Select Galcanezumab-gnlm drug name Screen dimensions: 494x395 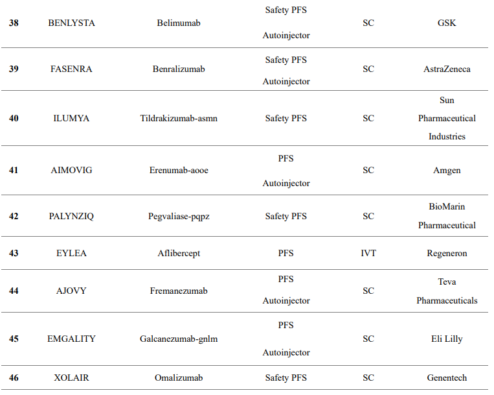(179, 339)
